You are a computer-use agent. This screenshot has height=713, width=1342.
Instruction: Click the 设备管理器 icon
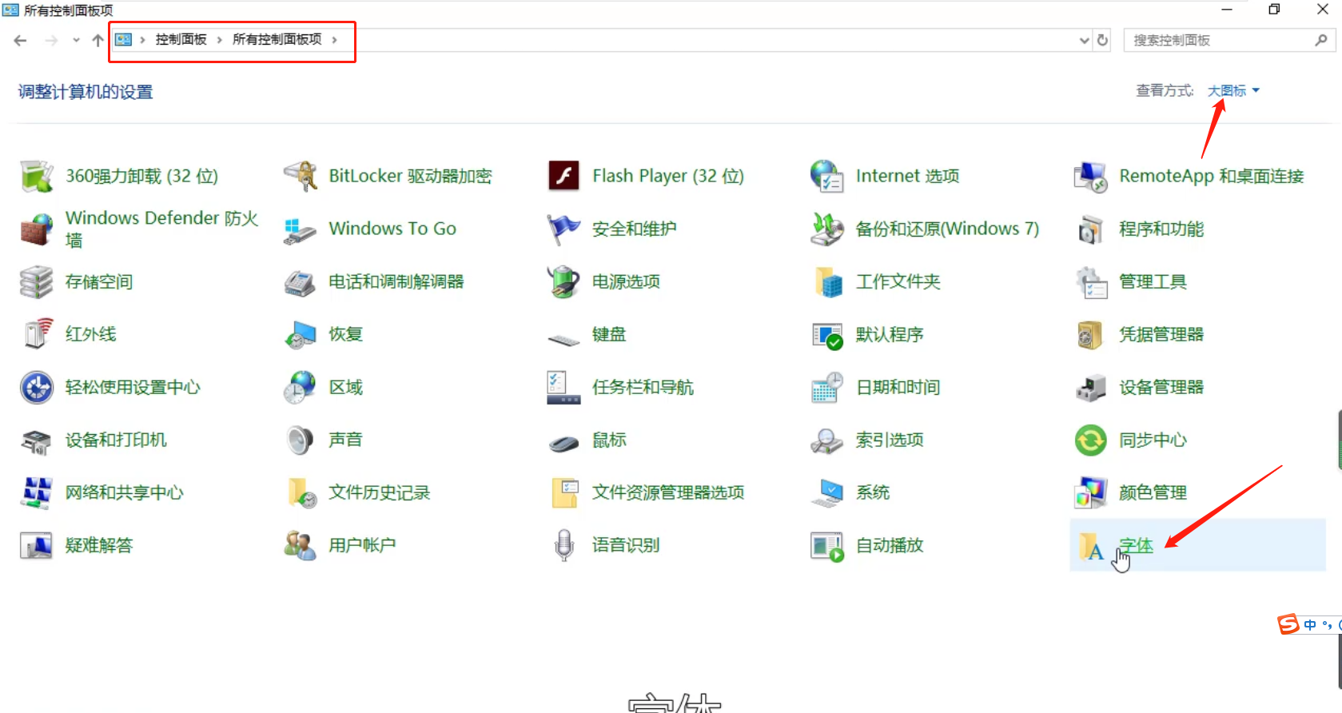[1090, 388]
